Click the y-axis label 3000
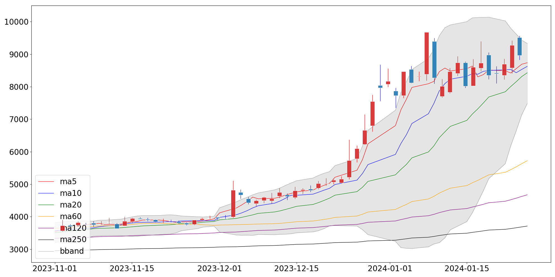The height and width of the screenshot is (277, 555). click(19, 250)
